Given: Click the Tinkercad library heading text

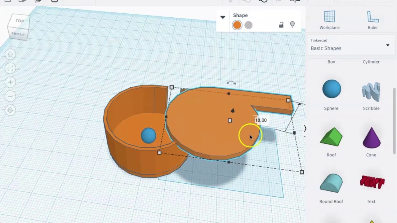Looking at the screenshot, I should pos(319,40).
